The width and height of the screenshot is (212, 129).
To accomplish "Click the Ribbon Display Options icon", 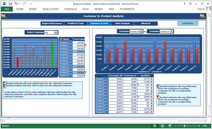I will coord(190,4).
